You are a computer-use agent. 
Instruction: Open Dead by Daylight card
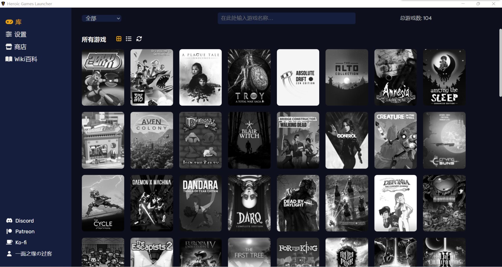[x=298, y=203]
